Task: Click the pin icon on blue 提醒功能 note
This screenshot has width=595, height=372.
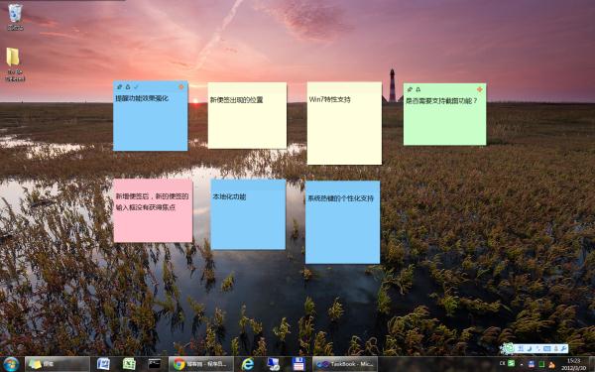Action: [119, 87]
